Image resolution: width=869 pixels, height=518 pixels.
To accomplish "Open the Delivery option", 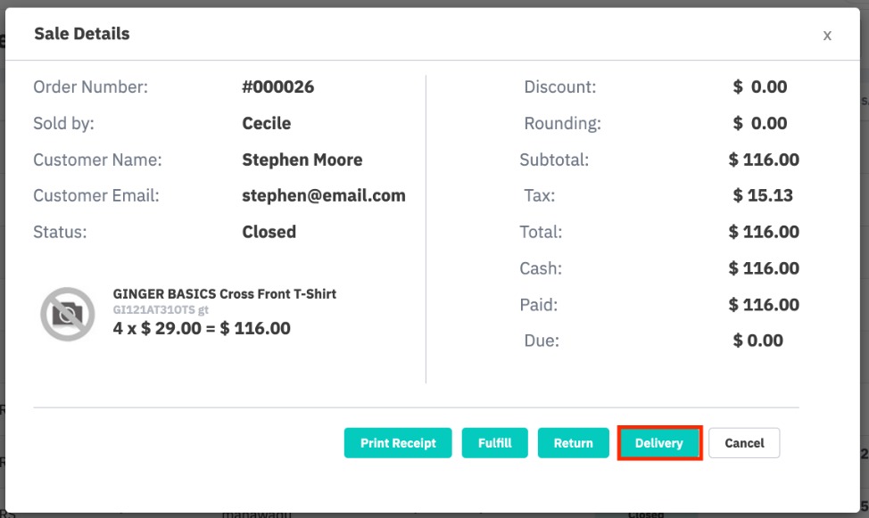I will [x=659, y=443].
